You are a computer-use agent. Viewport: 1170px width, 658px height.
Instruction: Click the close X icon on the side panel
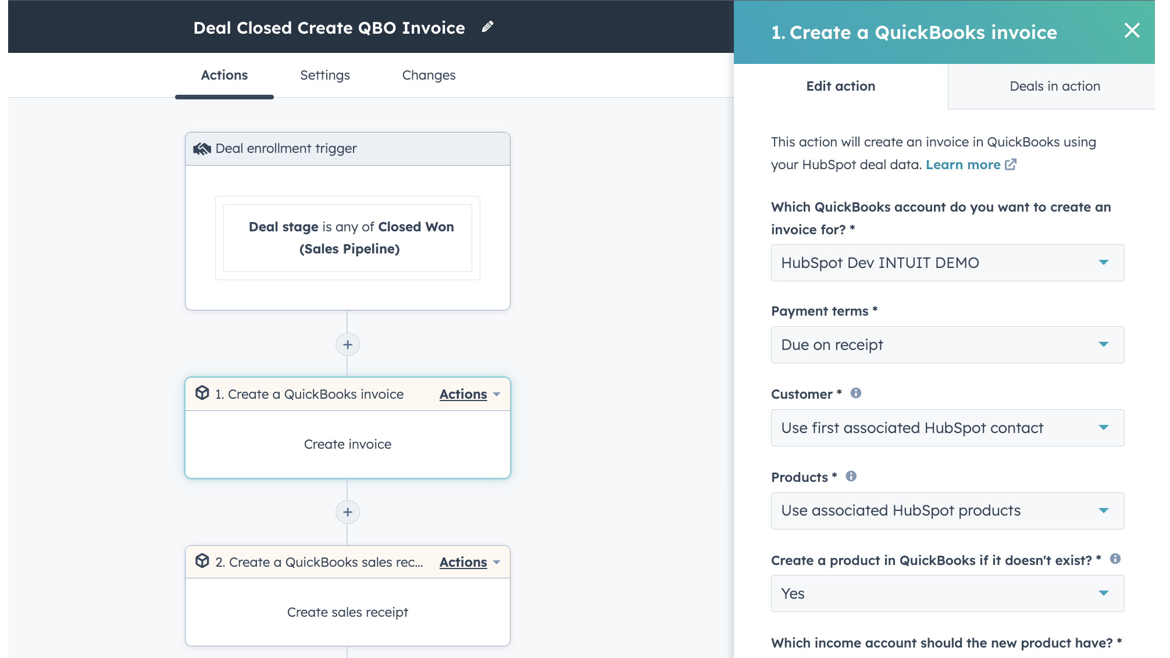point(1132,31)
